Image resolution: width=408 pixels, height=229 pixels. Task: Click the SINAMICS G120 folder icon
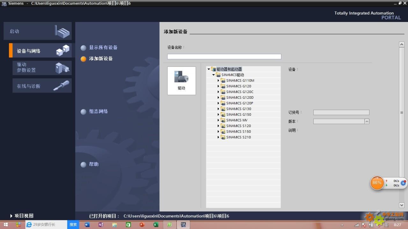point(223,86)
